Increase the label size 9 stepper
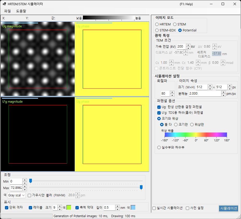241x219 pixels. coord(60,206)
